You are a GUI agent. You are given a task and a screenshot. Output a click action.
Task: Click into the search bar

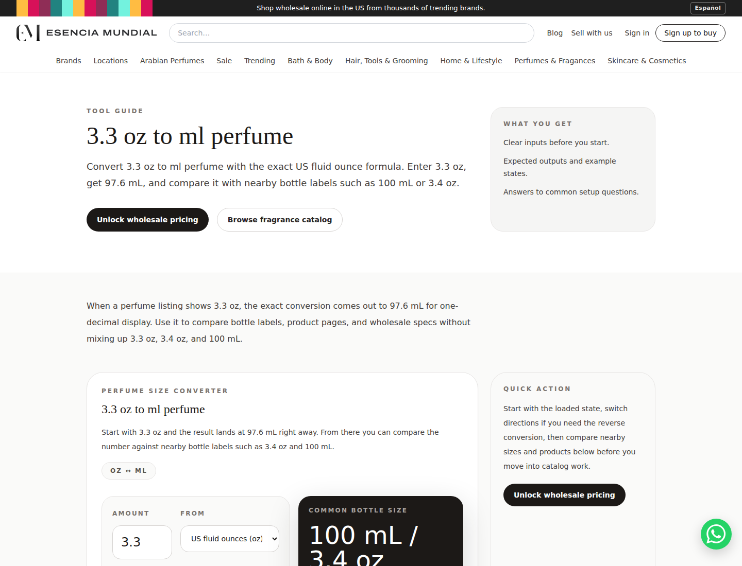(x=351, y=32)
